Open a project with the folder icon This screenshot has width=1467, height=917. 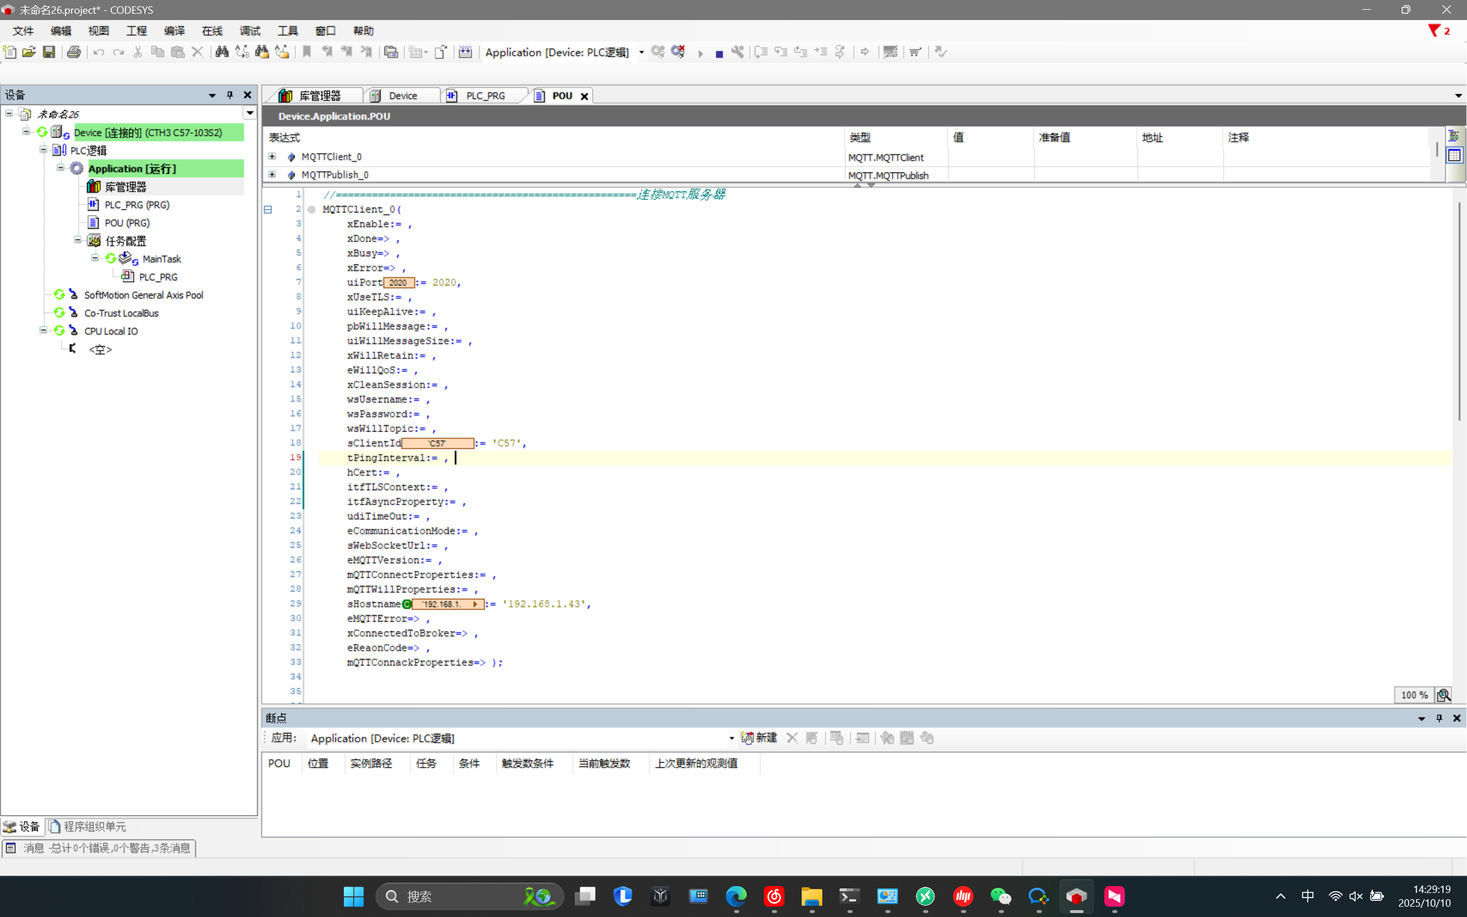tap(29, 52)
